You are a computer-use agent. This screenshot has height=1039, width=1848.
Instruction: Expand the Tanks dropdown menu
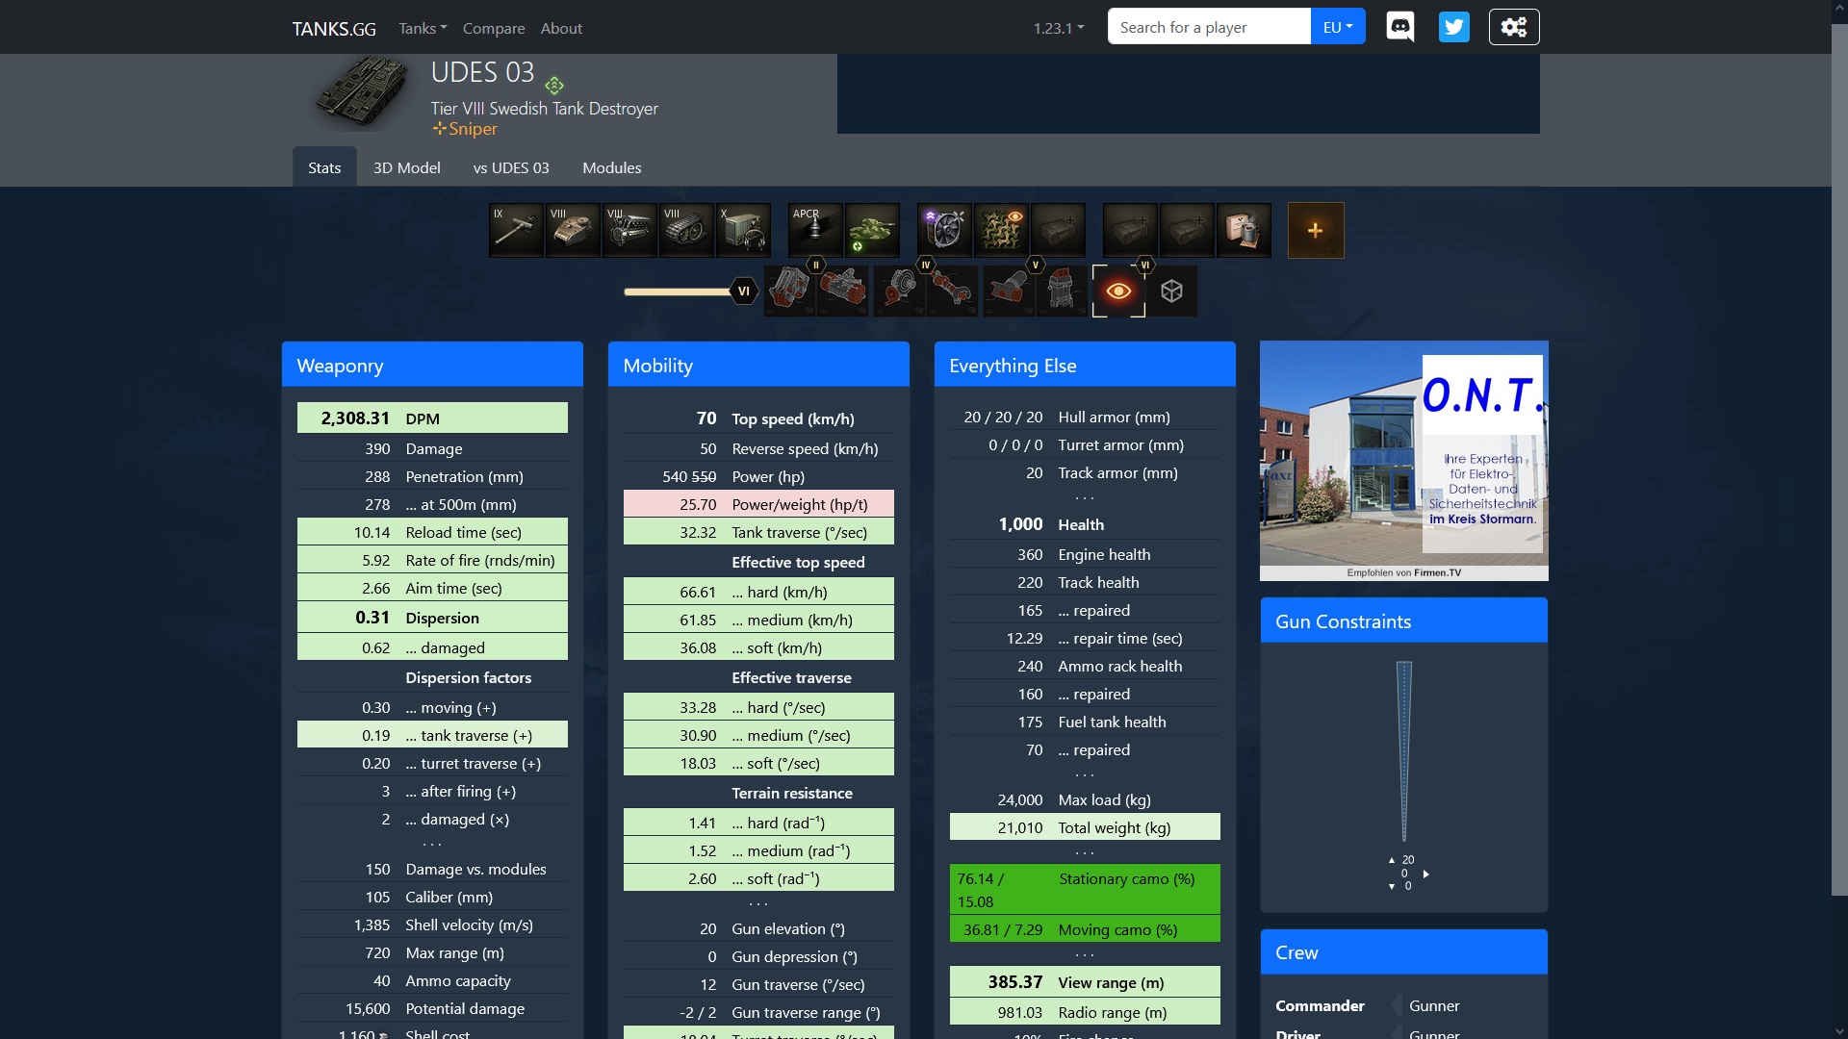pos(423,28)
